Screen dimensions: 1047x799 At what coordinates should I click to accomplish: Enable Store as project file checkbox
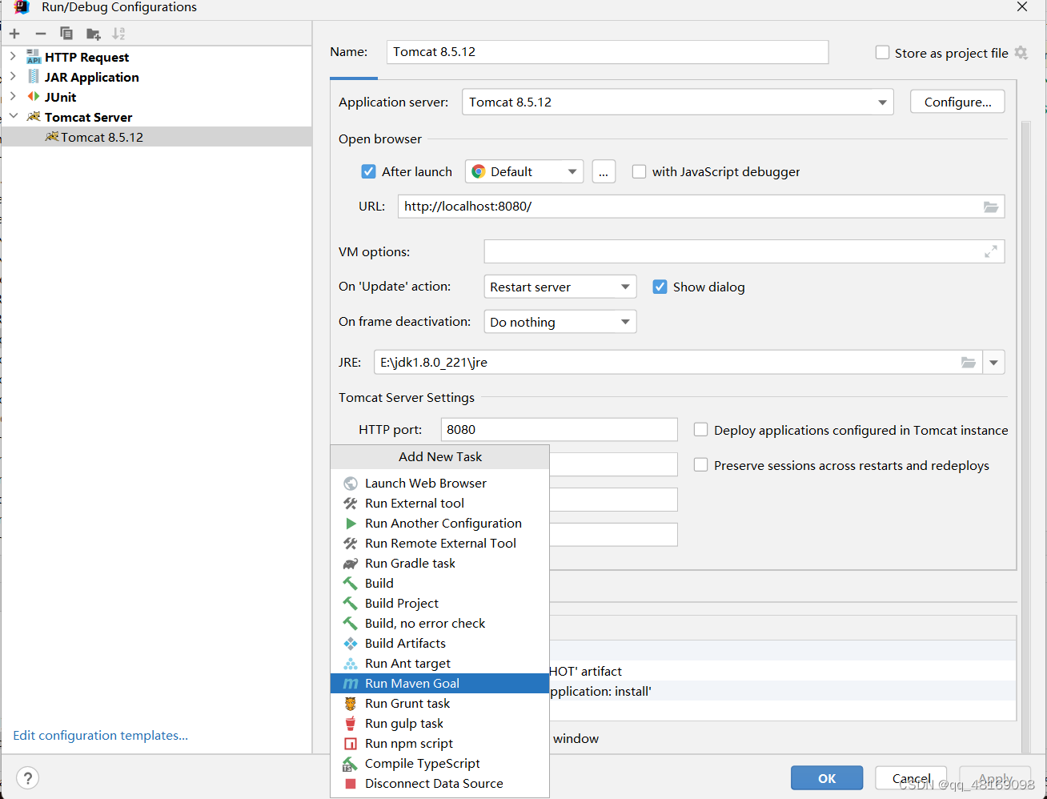[x=883, y=53]
